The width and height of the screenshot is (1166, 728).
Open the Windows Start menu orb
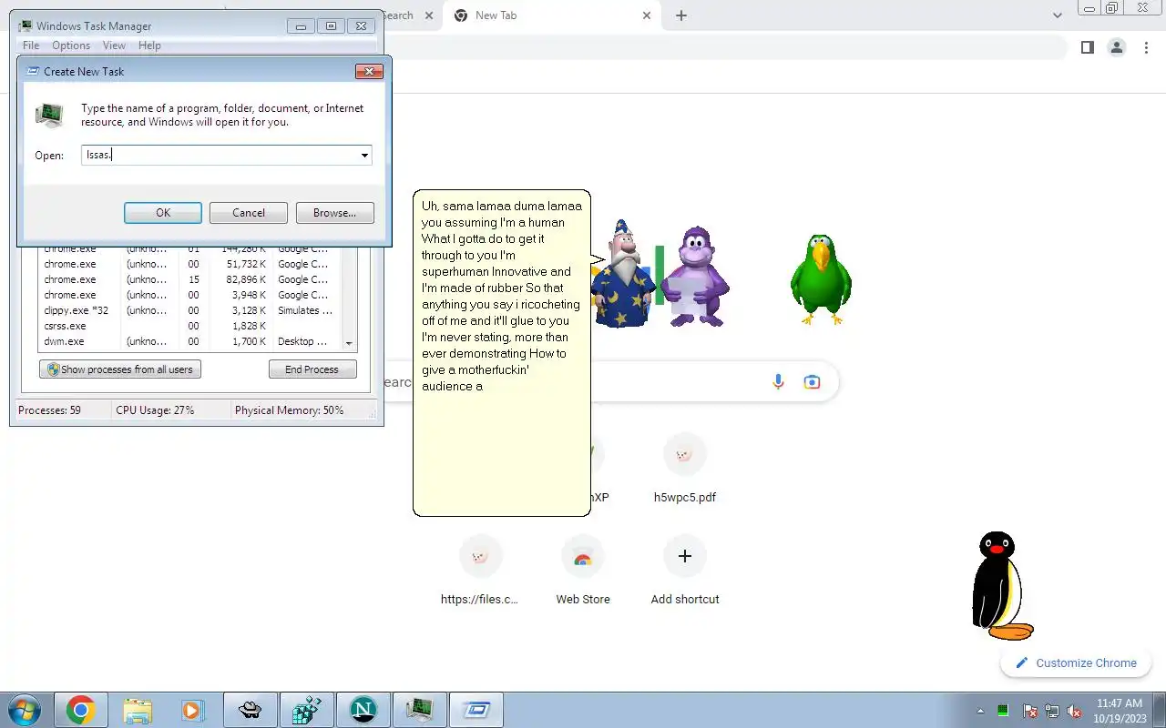click(25, 710)
